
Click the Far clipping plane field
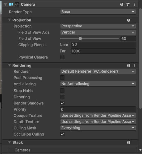[103, 51]
